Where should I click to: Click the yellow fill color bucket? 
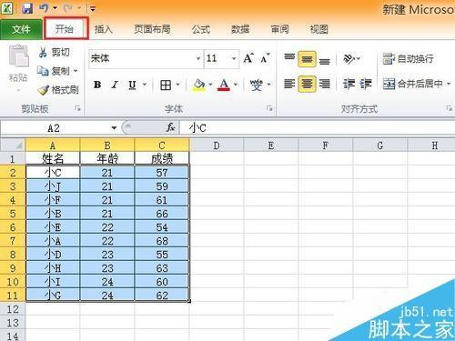coord(199,85)
